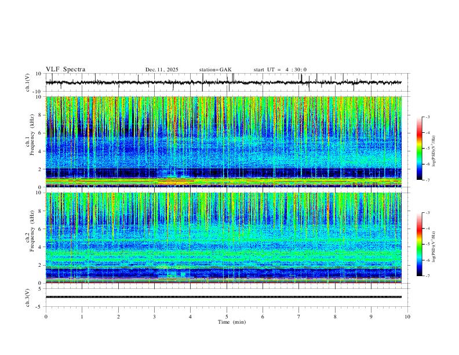This screenshot has height=355, width=459.
Task: Click inside the ch.1 spectrogram plot
Action: [x=223, y=142]
